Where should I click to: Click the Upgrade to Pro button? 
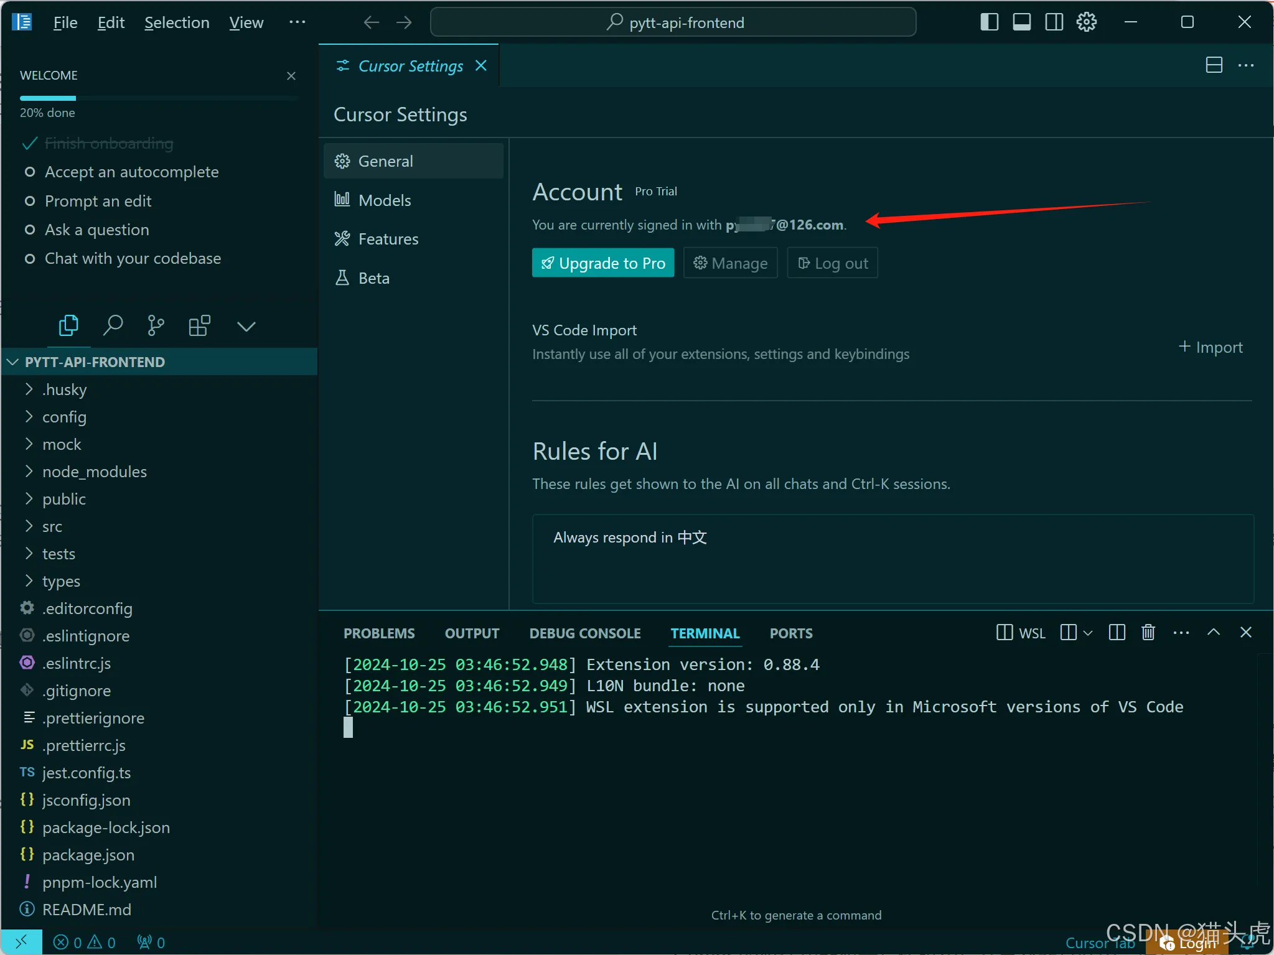[x=602, y=263]
